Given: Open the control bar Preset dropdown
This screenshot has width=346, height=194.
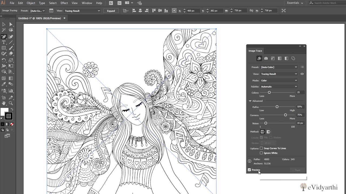Looking at the screenshot, I should click(x=37, y=11).
